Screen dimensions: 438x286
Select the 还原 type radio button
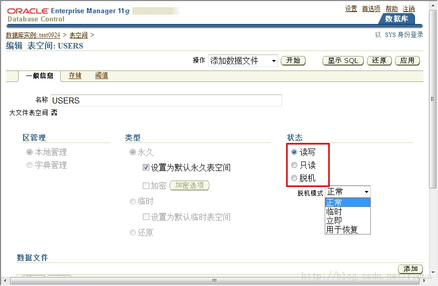pos(133,232)
